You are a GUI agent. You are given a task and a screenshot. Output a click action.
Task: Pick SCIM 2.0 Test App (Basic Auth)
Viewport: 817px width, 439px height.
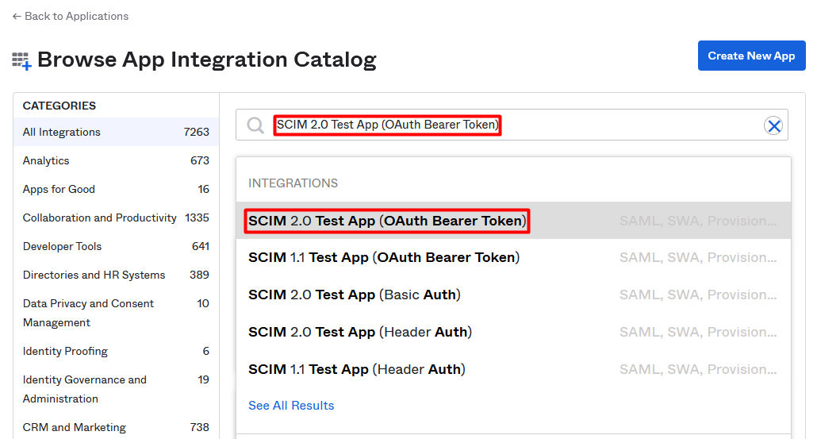(x=513, y=295)
